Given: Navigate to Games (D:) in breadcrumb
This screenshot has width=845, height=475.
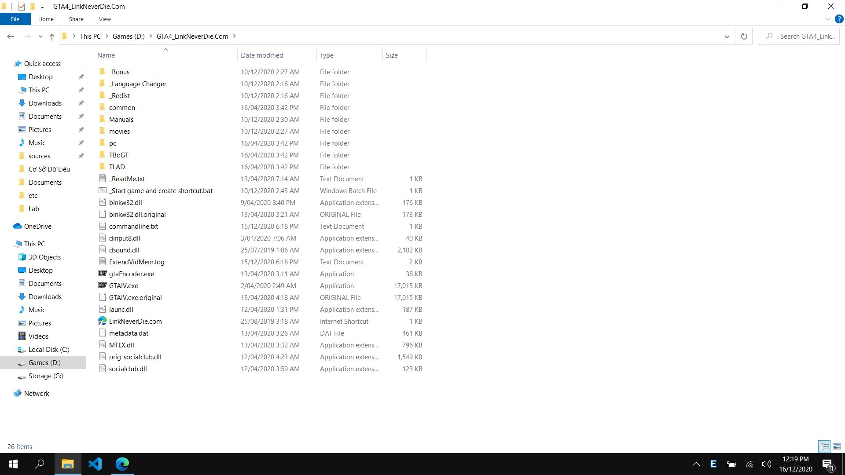Looking at the screenshot, I should [128, 37].
